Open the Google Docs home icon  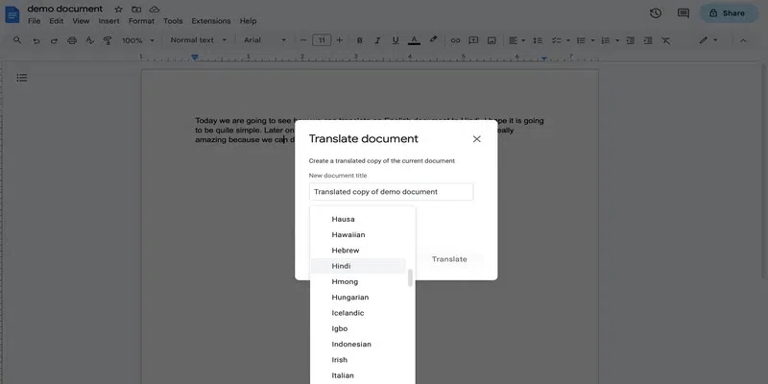[x=12, y=14]
